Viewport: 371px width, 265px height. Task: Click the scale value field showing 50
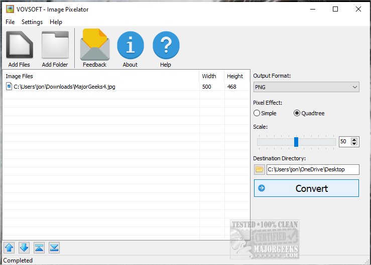point(345,141)
